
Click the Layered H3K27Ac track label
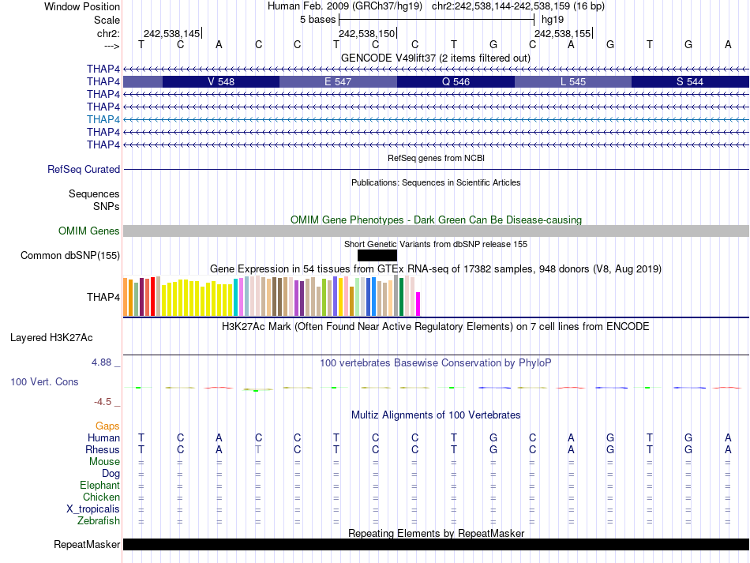(51, 337)
